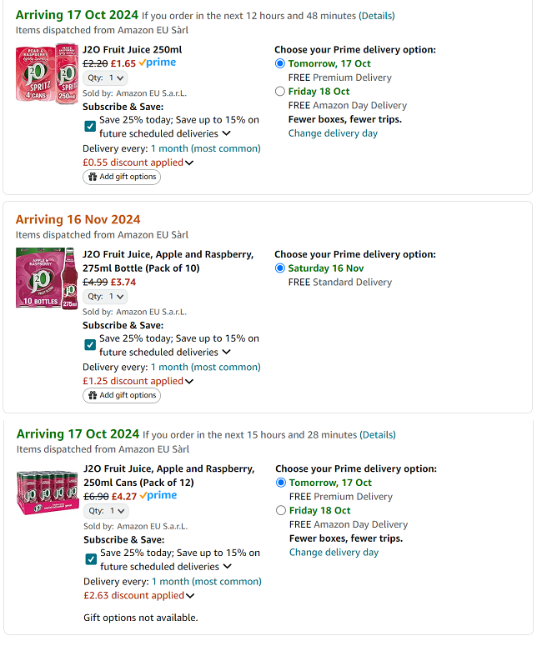Open Qty dropdown for J2O Fruit Juice 250ml
The height and width of the screenshot is (646, 542).
coord(105,78)
